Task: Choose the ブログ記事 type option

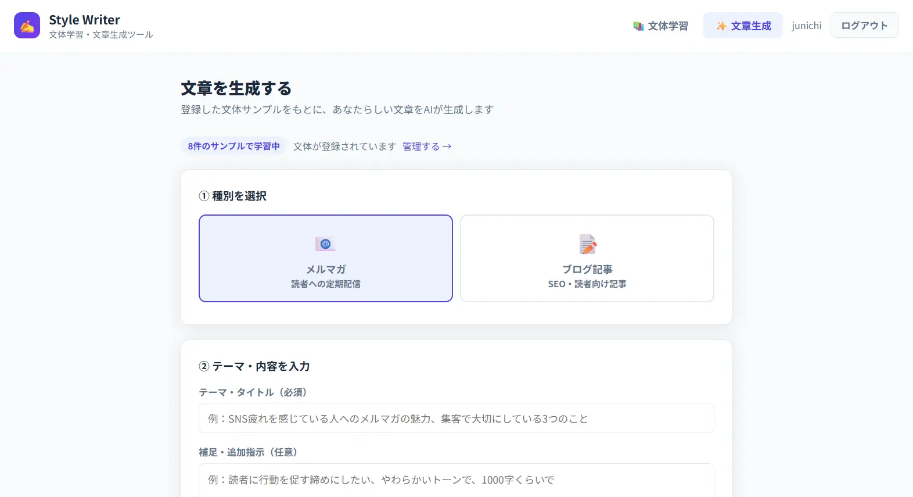Action: point(587,258)
